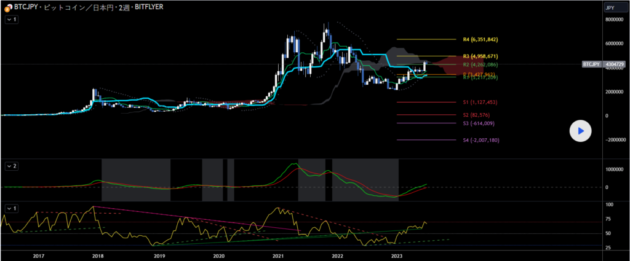Viewport: 630px width, 261px height.
Task: Select the R4 pivot level label
Action: click(x=479, y=39)
